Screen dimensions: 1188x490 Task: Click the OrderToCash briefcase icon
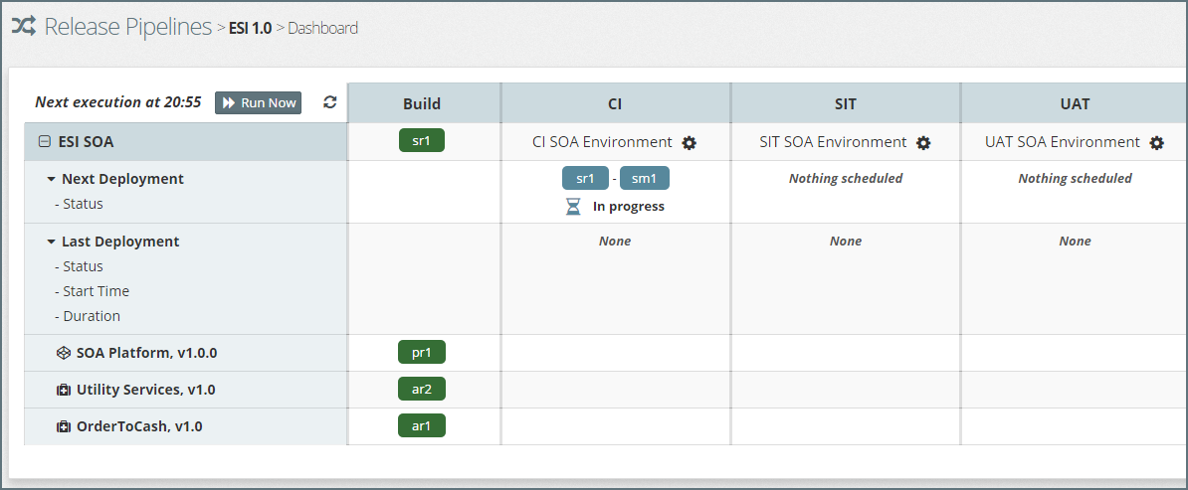click(63, 426)
